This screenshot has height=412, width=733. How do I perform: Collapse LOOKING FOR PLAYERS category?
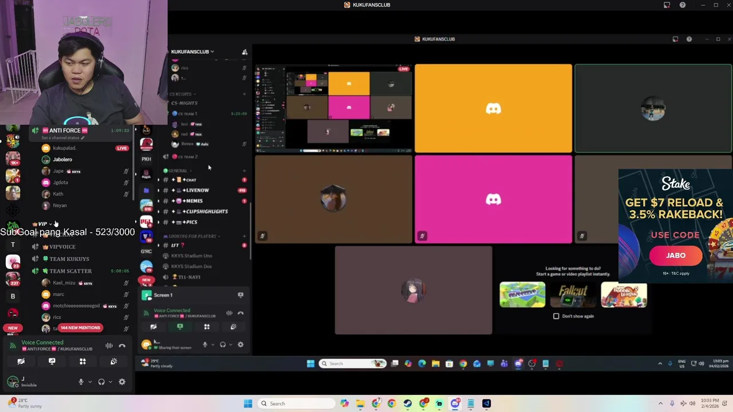pyautogui.click(x=192, y=236)
